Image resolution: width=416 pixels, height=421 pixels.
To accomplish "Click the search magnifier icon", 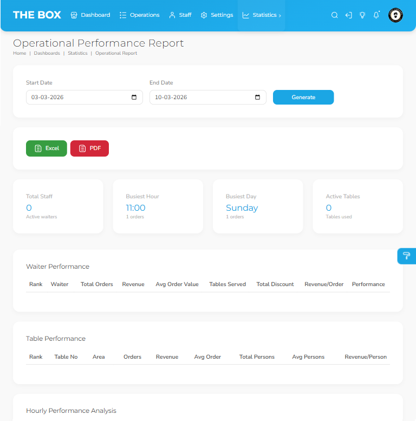I will tap(335, 15).
